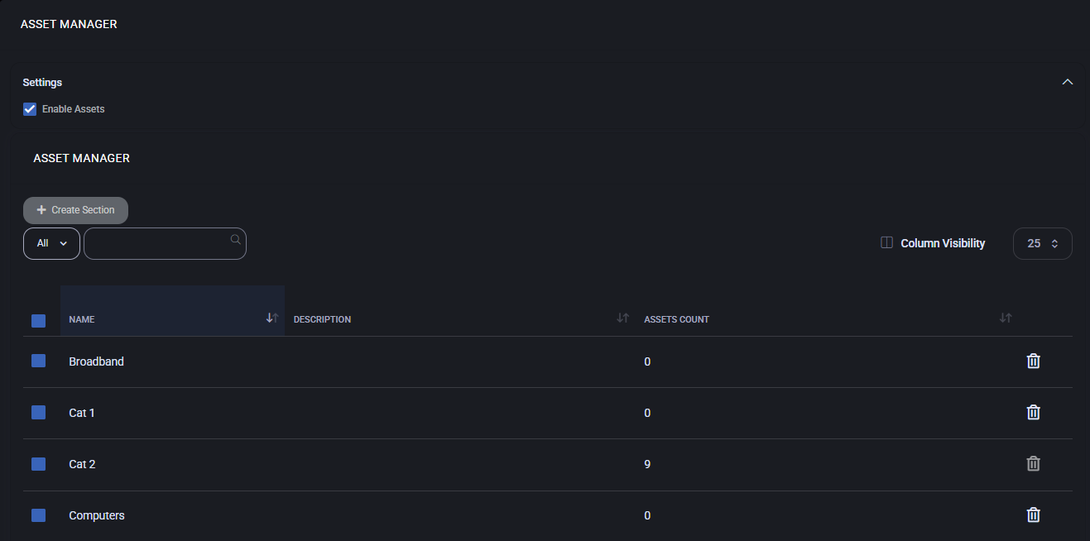Click trash icon for Cat 1 row
This screenshot has width=1090, height=541.
click(1033, 412)
